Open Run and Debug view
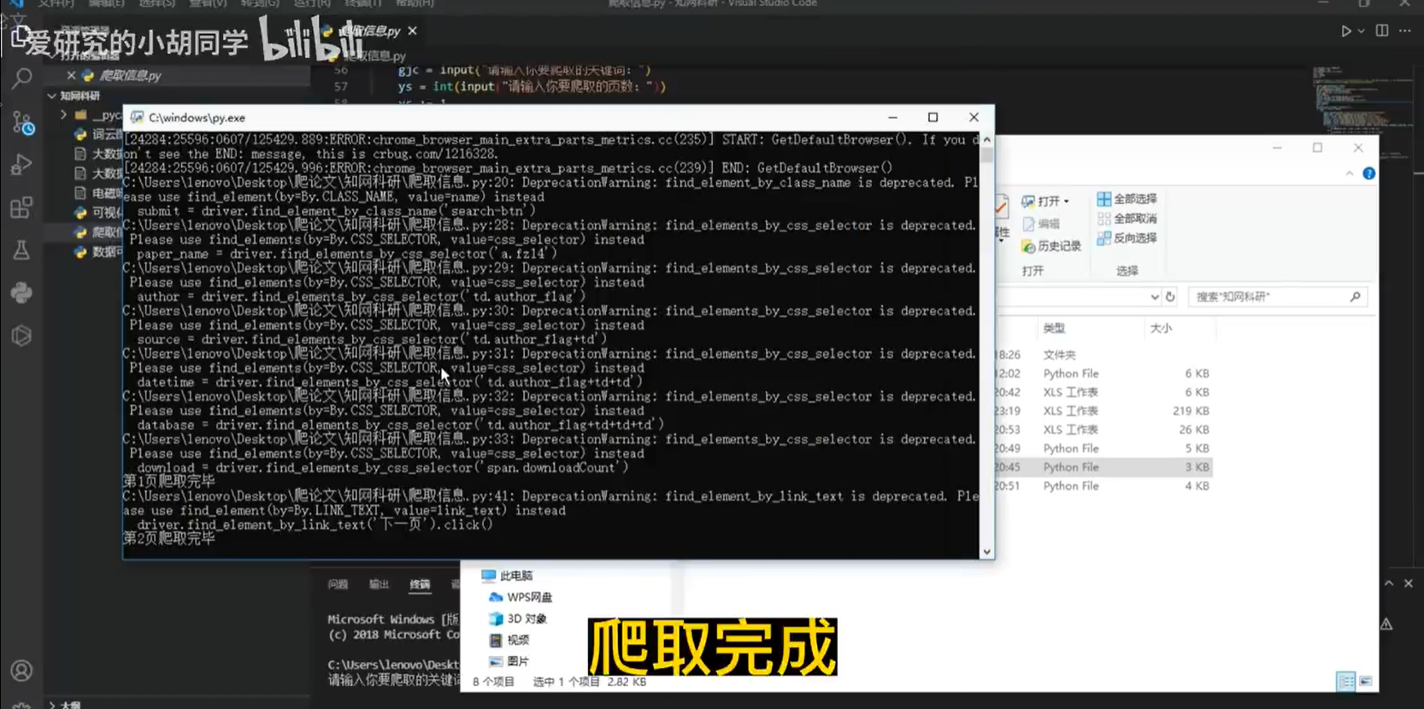1424x709 pixels. pyautogui.click(x=21, y=165)
